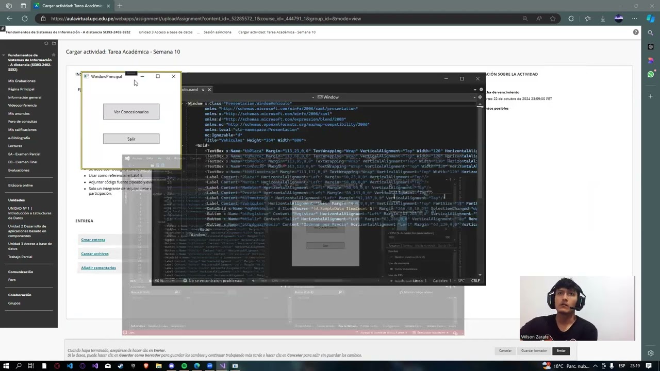Click Salir button in WindowPrincipal

click(x=131, y=139)
